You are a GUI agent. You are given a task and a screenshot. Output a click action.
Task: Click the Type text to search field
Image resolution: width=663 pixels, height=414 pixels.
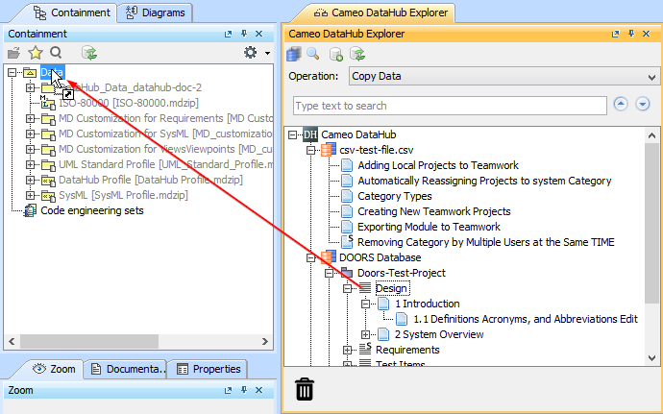click(450, 106)
